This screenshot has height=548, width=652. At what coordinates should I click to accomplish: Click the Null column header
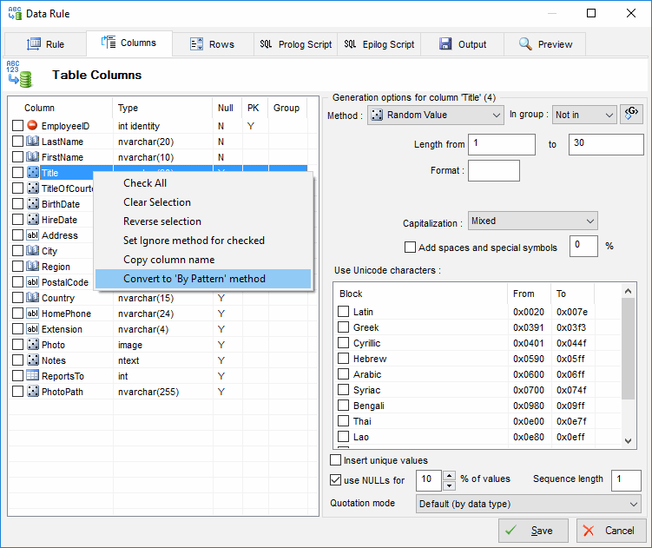coord(227,108)
